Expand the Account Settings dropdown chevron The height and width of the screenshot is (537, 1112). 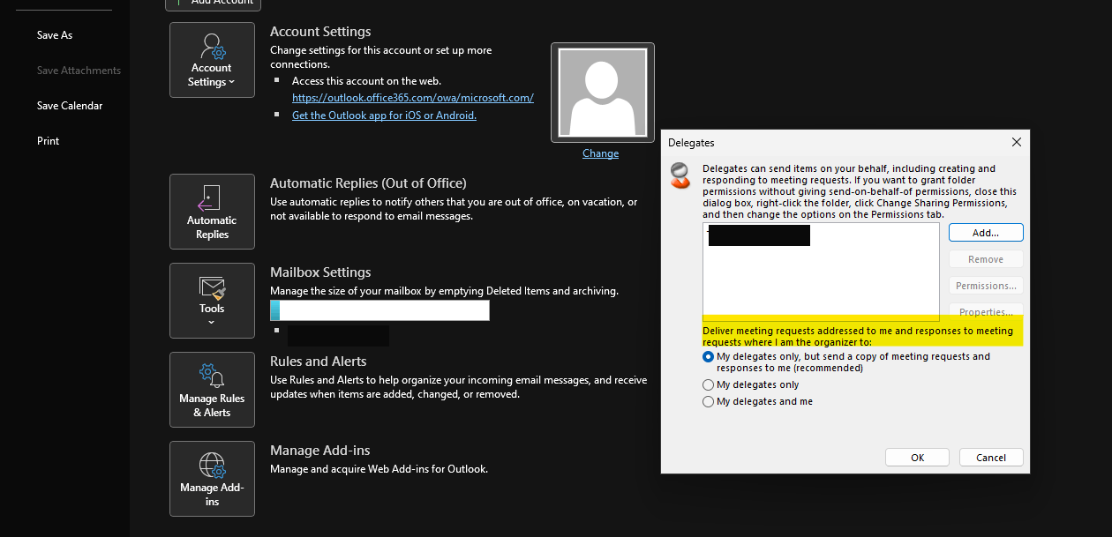pos(230,81)
